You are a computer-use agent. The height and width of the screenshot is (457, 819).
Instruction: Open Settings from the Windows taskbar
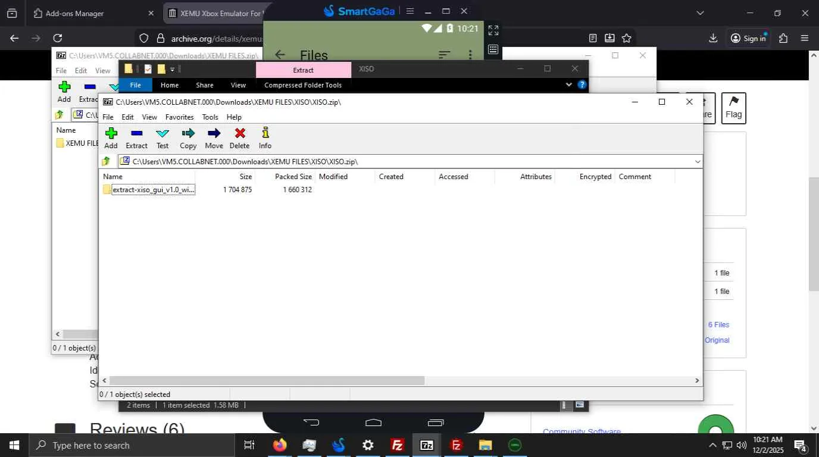point(368,445)
